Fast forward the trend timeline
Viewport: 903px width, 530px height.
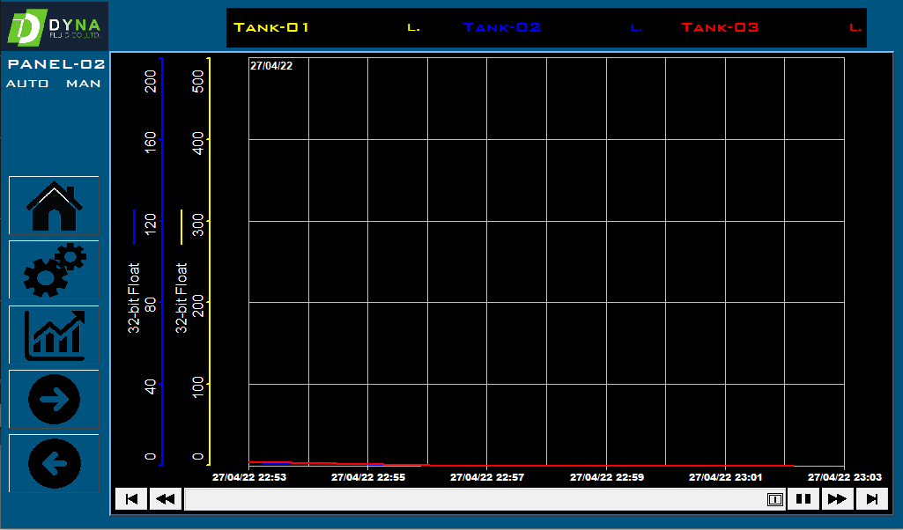coord(837,499)
